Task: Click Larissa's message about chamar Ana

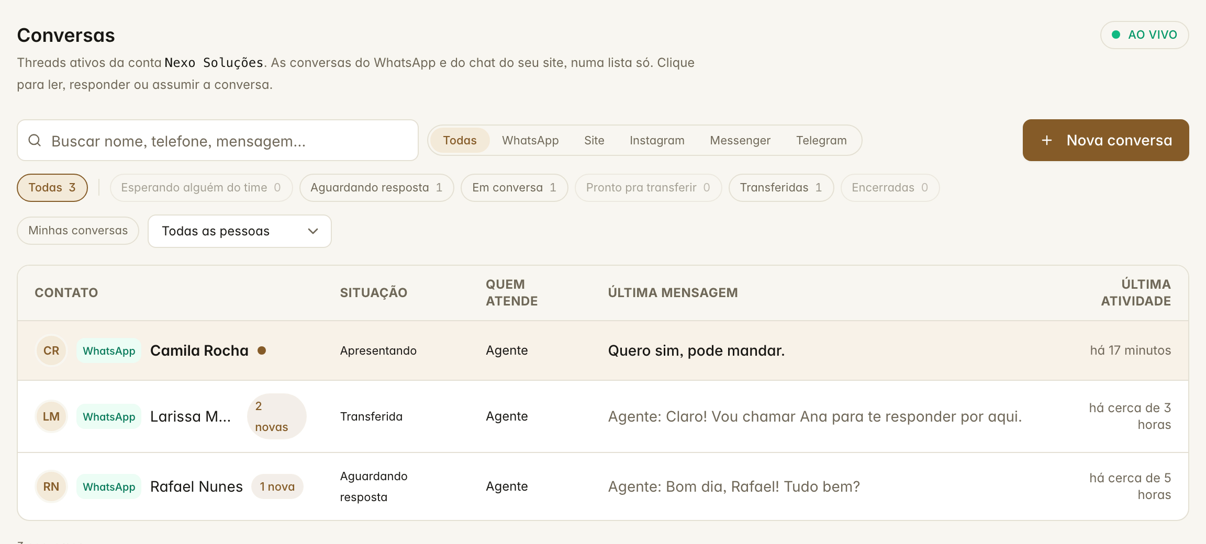Action: pyautogui.click(x=814, y=416)
